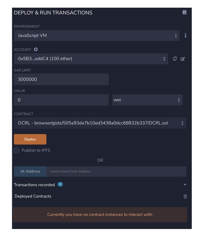Expand the Transactions recorded section
203x234 pixels.
(x=185, y=184)
